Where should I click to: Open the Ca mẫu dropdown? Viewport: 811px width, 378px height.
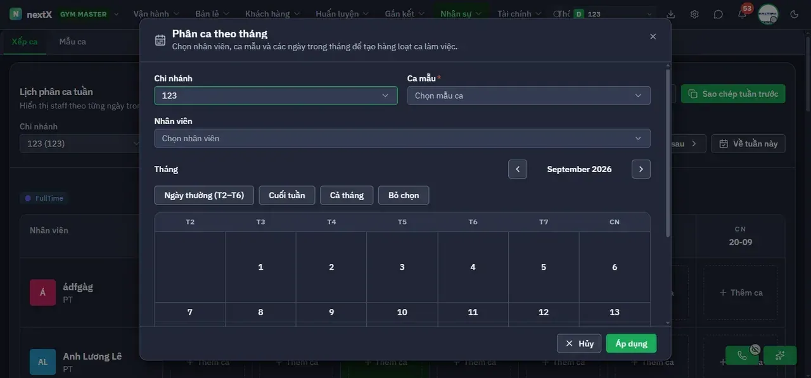coord(528,96)
